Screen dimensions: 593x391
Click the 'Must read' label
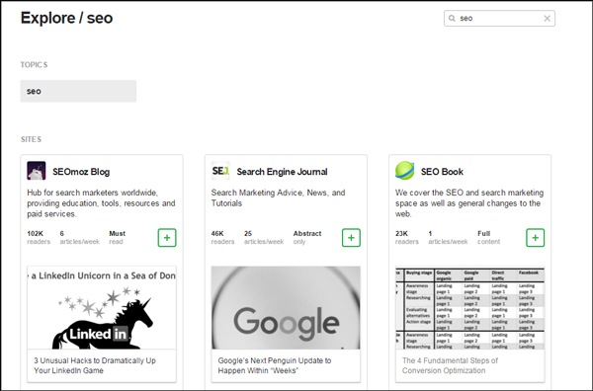117,238
